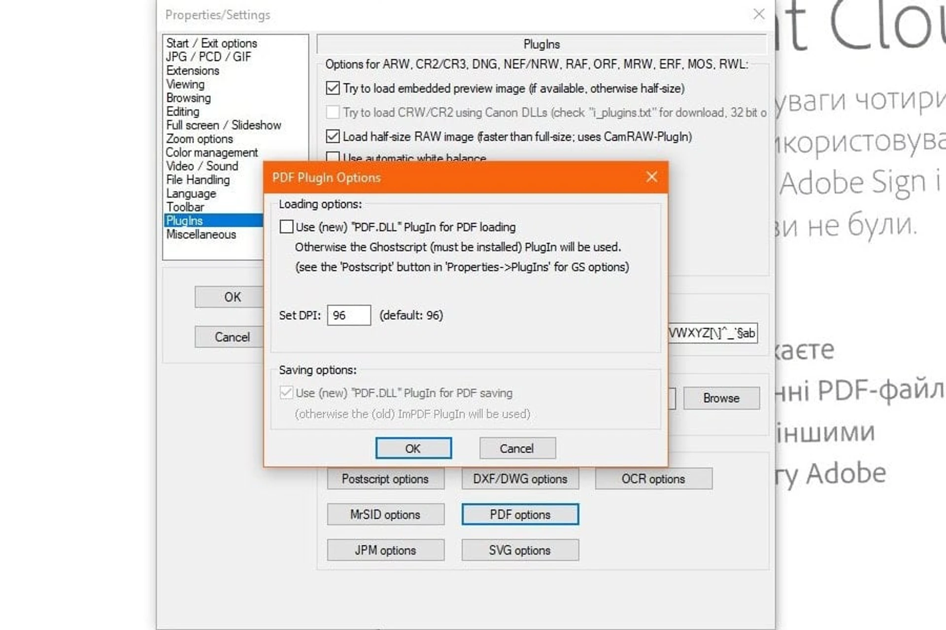Click Cancel in Properties/Settings window
This screenshot has height=630, width=946.
coord(229,337)
